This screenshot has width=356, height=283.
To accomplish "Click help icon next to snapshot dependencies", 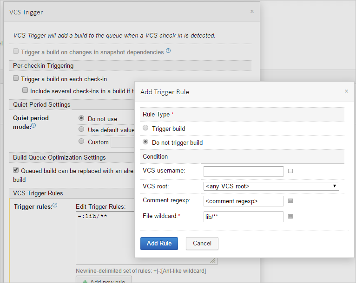I will [168, 51].
